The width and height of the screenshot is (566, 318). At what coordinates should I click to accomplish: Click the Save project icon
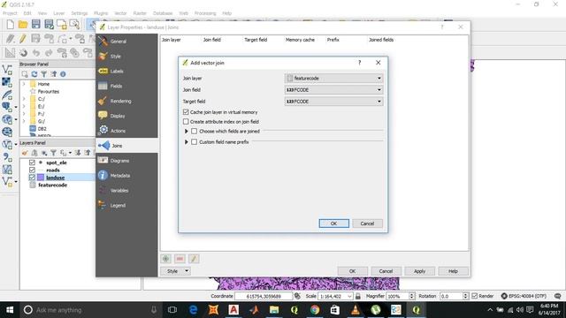click(35, 25)
